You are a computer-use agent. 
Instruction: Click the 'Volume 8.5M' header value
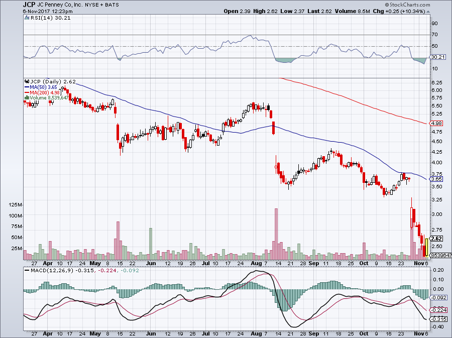point(352,11)
